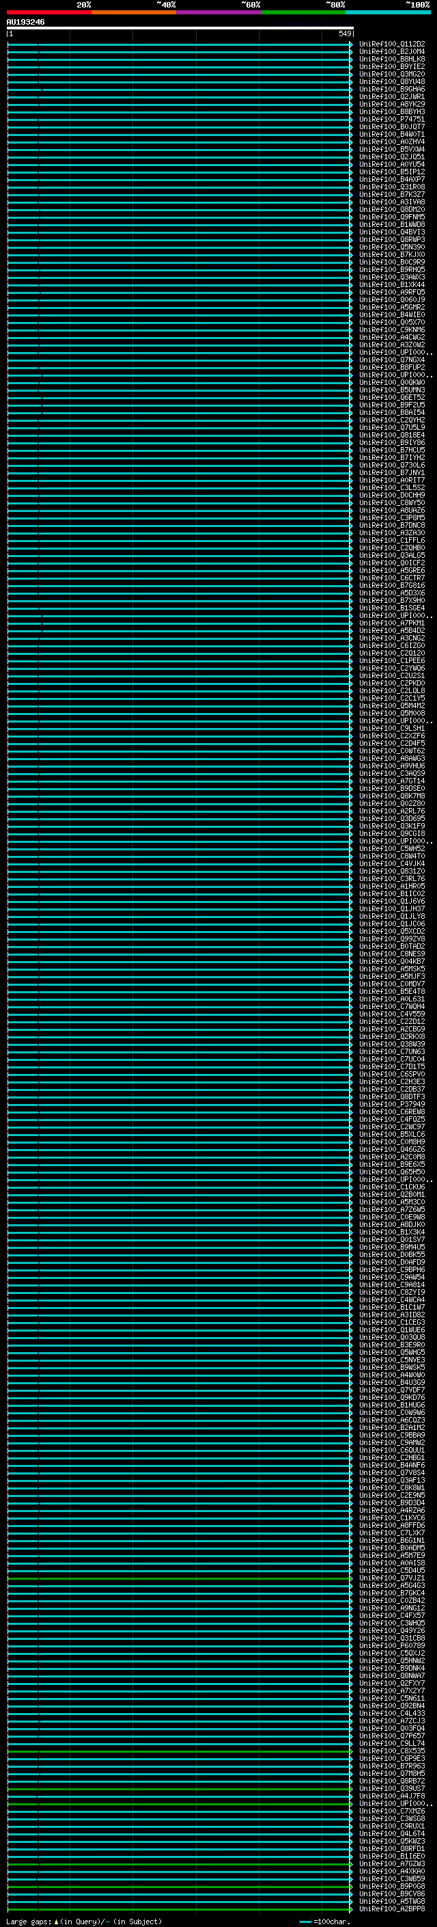This screenshot has height=1927, width=437.
Task: Select hit label UniRef100_Q5N390
Action: click(x=391, y=247)
